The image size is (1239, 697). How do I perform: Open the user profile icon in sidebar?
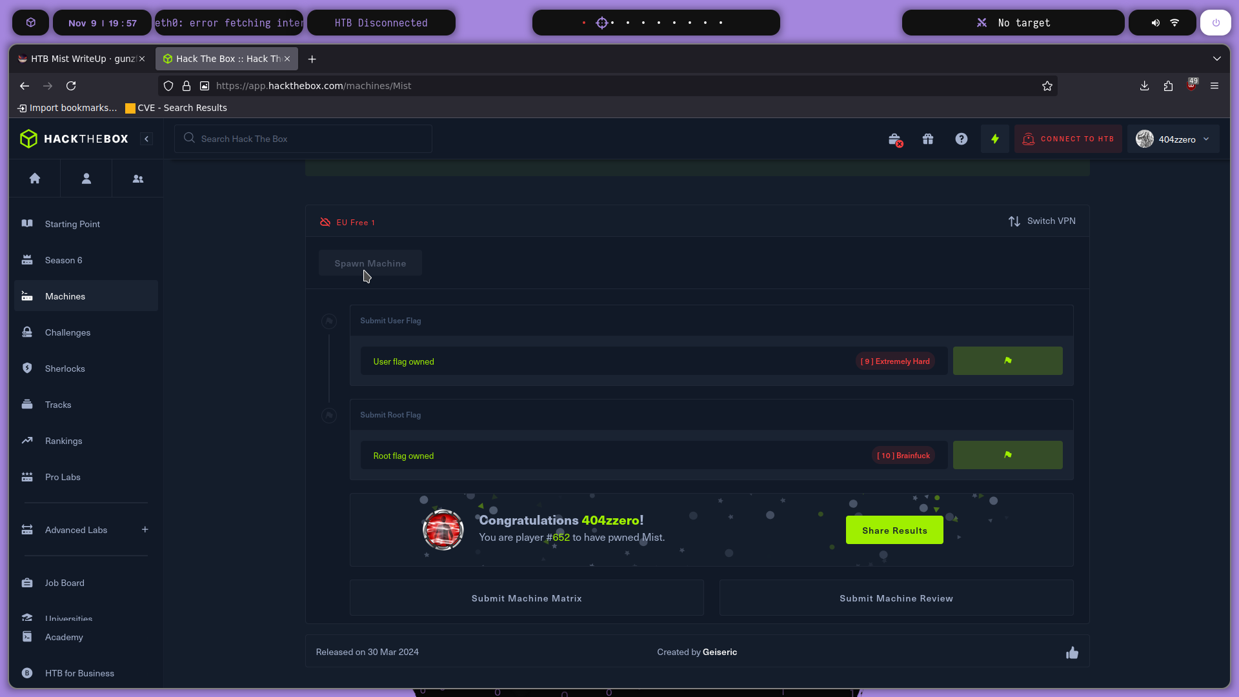pyautogui.click(x=86, y=179)
